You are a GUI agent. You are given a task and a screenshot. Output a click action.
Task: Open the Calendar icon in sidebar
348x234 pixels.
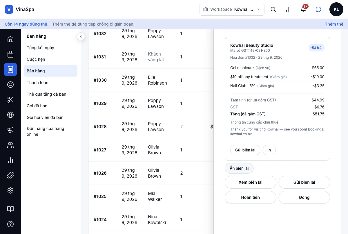click(10, 54)
